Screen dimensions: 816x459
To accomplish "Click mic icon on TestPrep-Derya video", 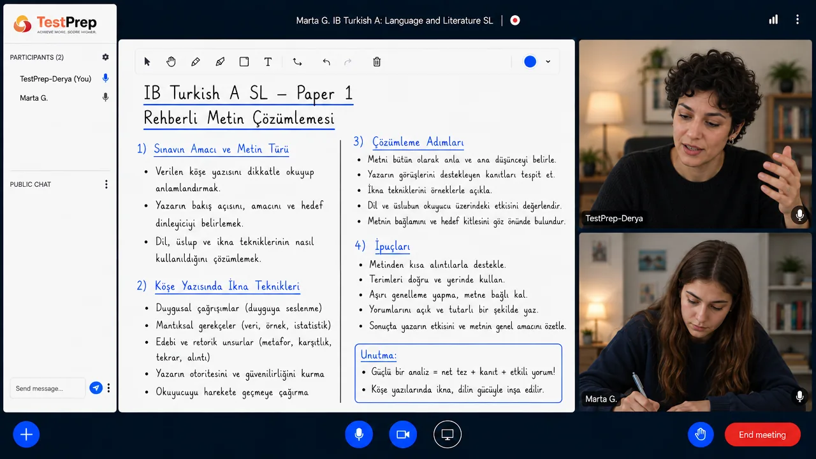I will [x=799, y=215].
